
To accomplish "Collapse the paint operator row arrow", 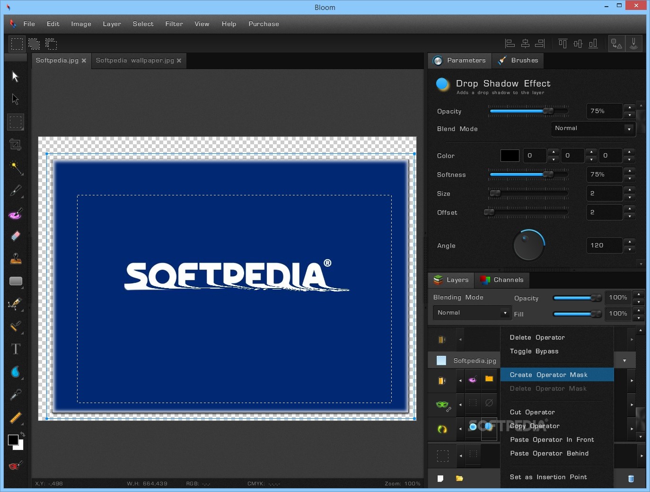I will point(460,381).
